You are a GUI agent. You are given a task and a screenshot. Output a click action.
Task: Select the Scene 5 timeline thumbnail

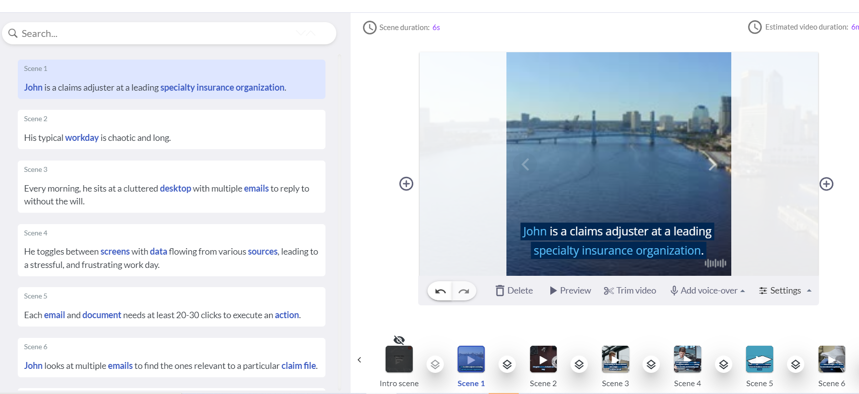[759, 359]
